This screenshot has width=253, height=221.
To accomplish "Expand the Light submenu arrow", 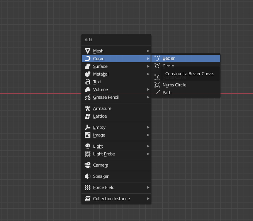I will 148,146.
